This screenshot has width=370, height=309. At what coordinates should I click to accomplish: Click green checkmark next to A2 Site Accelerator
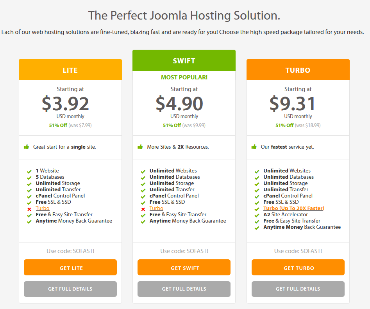pyautogui.click(x=257, y=215)
